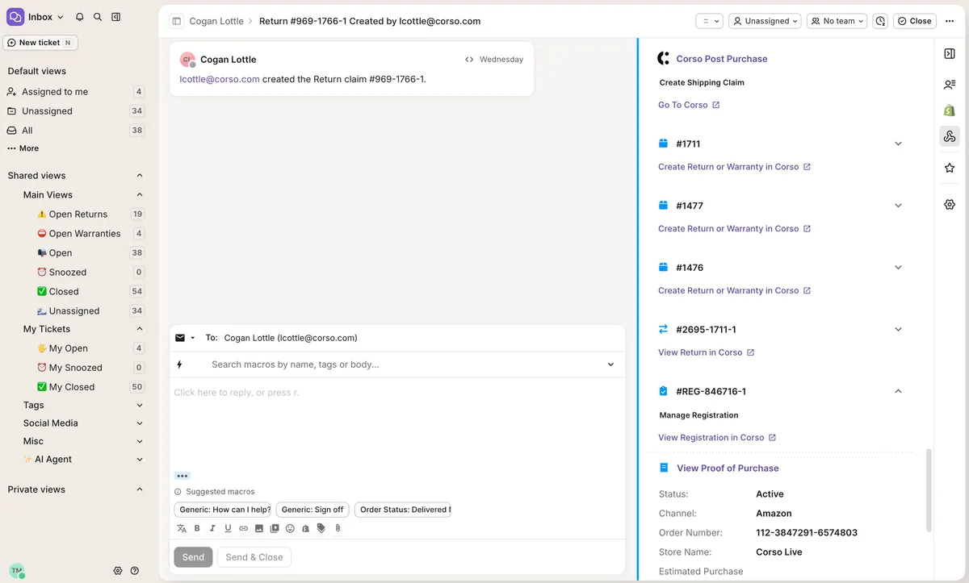
Task: Expand the Social Media section
Action: point(139,423)
